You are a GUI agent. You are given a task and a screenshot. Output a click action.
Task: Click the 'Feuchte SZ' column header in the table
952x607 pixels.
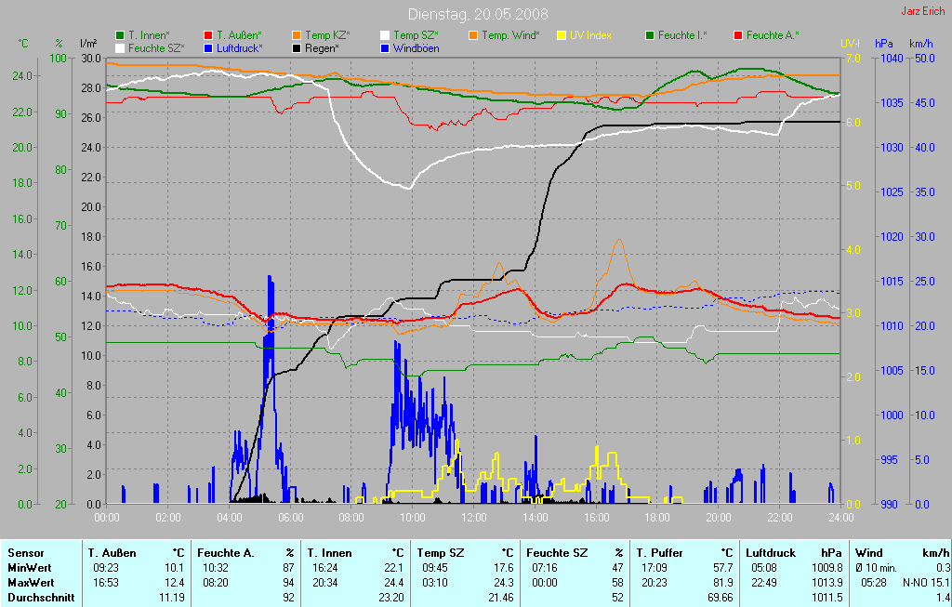(x=557, y=553)
